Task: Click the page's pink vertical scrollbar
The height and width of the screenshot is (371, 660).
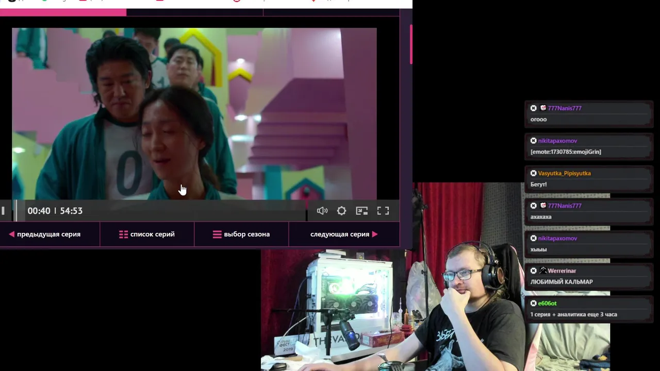Action: 411,44
